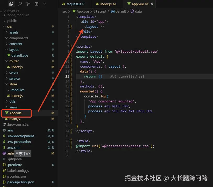
Task: Switch to the request.js tab
Action: [73, 4]
